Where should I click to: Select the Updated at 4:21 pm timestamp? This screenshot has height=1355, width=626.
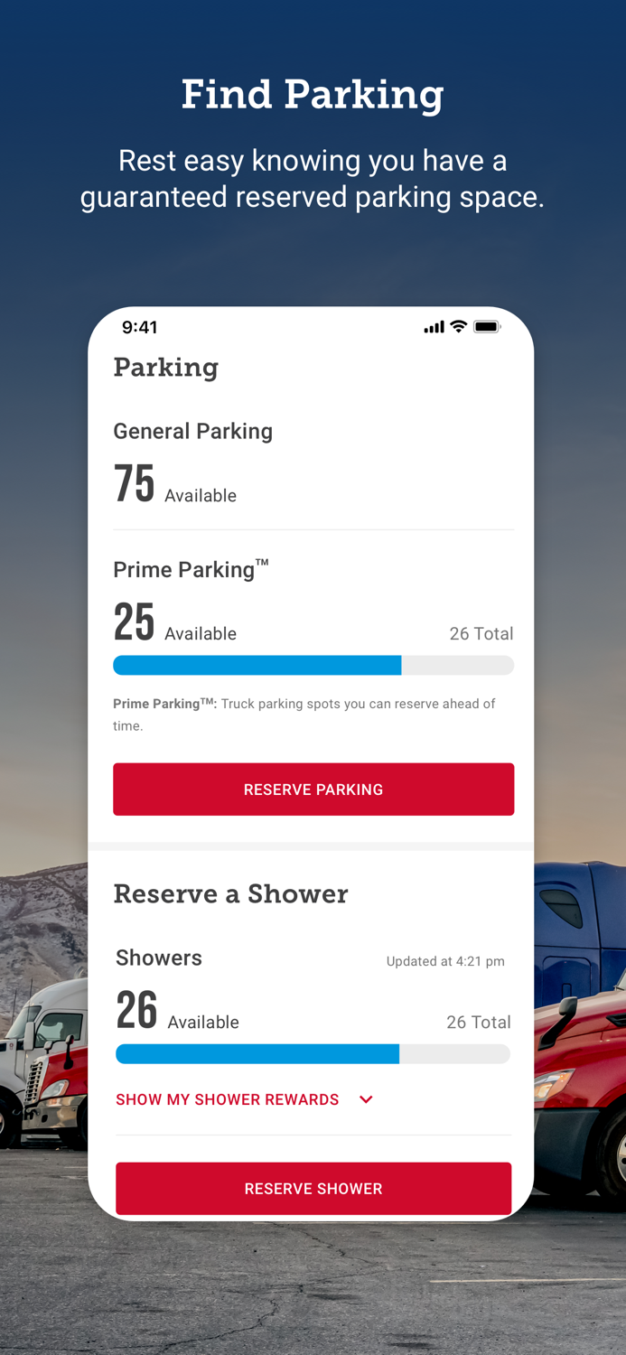445,961
